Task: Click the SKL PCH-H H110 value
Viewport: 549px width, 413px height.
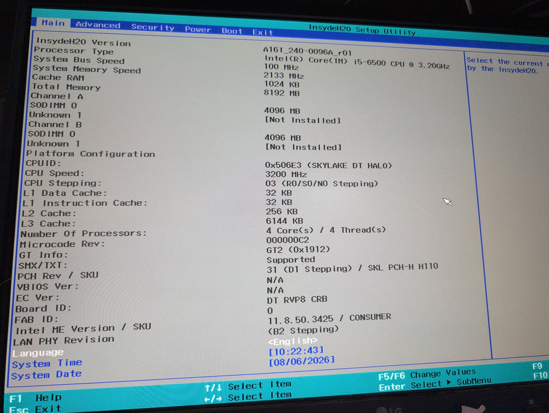Action: click(x=403, y=266)
